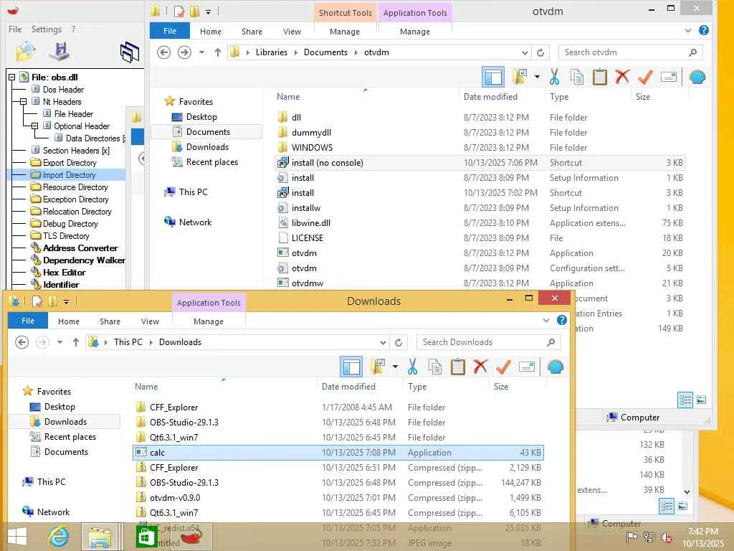734x551 pixels.
Task: Select Desktop in otvdm Favorites sidebar
Action: 201,117
